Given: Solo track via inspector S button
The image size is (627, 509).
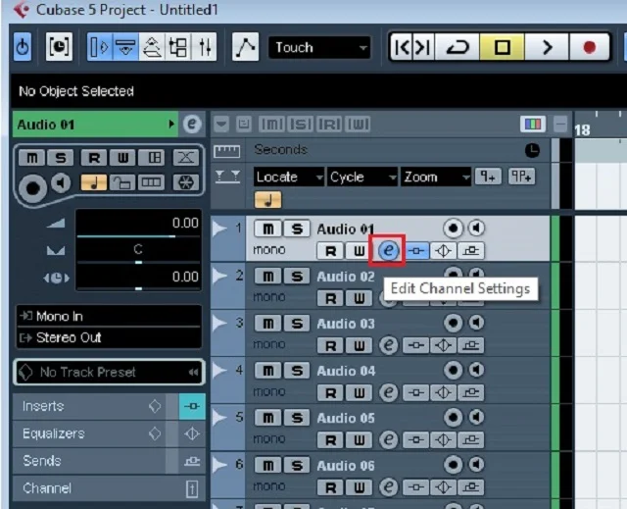Looking at the screenshot, I should pyautogui.click(x=61, y=158).
